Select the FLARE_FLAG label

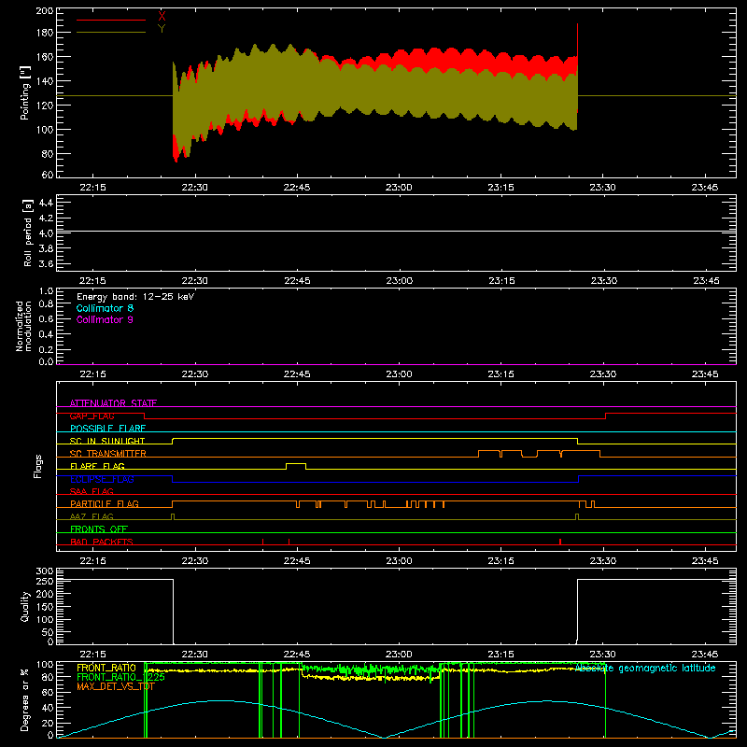tap(97, 466)
